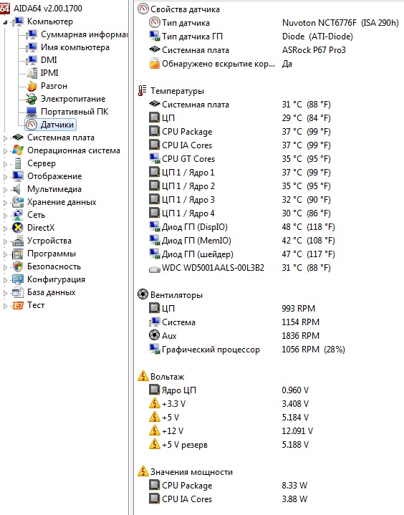
Task: Click the gauge icon beside Датчики
Action: click(32, 125)
